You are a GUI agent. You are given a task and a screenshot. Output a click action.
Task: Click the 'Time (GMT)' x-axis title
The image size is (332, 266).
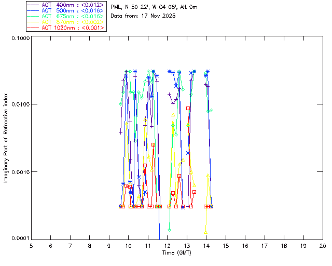click(x=176, y=252)
